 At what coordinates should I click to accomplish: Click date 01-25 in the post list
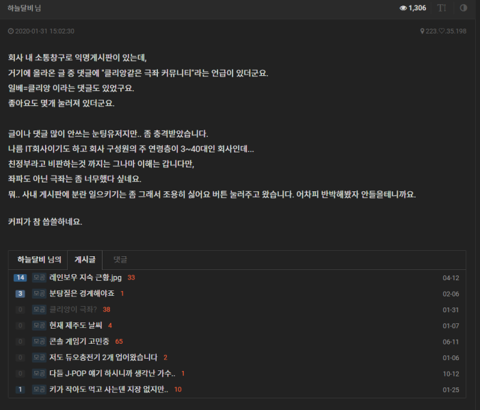pyautogui.click(x=451, y=389)
